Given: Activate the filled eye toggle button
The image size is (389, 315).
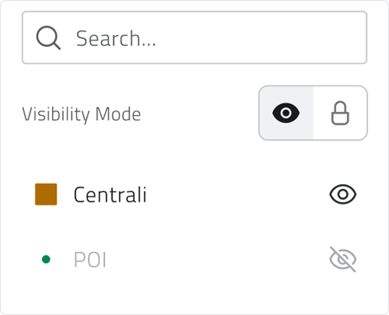Looking at the screenshot, I should 286,113.
